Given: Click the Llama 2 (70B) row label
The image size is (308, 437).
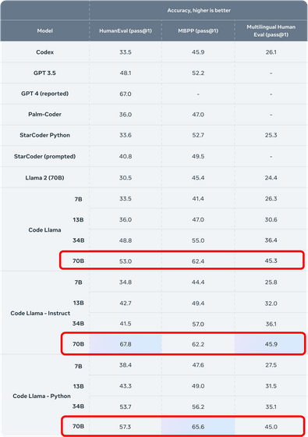Looking at the screenshot, I should [45, 178].
